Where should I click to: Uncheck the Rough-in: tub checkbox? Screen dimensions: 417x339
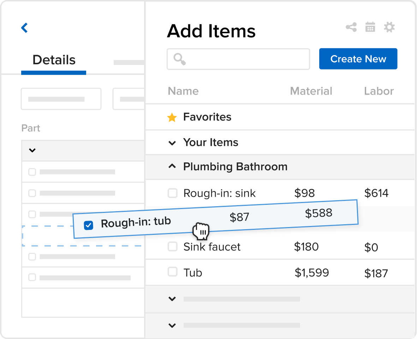88,225
